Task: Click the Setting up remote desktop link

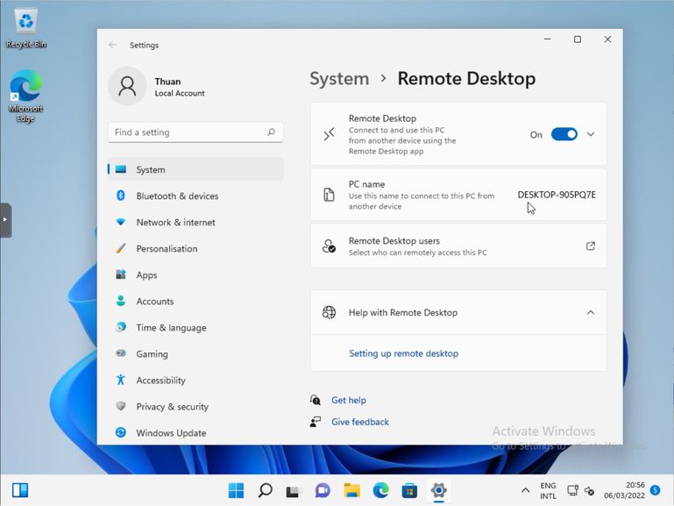Action: point(403,353)
